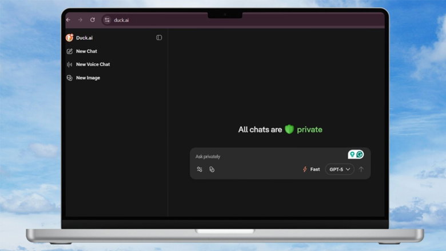Open the GPT-5 model dropdown
446x251 pixels.
click(340, 169)
